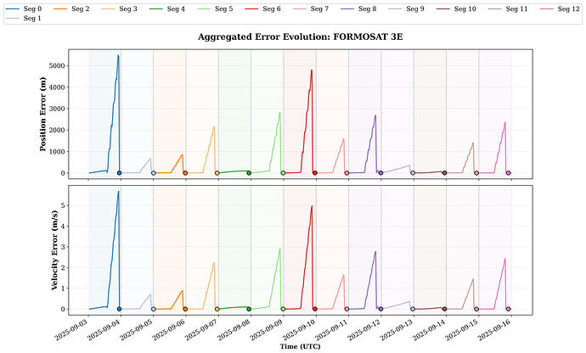This screenshot has width=586, height=353.
Task: Click the Position Error (m) axis label
Action: [x=42, y=115]
